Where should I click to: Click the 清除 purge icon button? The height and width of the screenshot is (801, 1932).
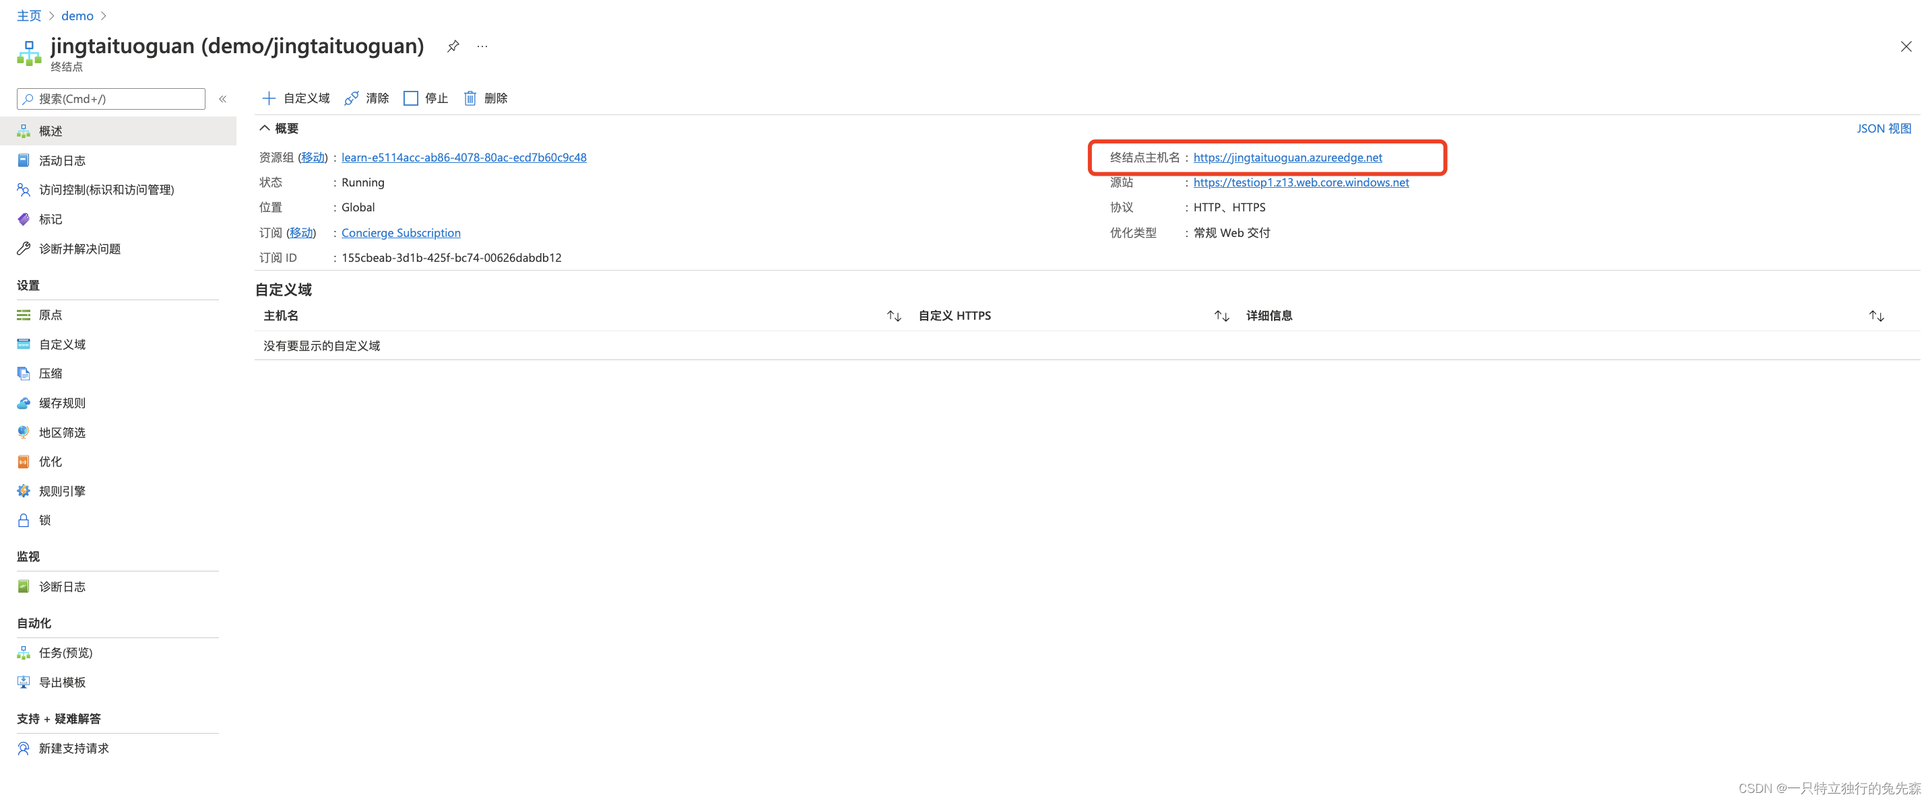point(351,98)
